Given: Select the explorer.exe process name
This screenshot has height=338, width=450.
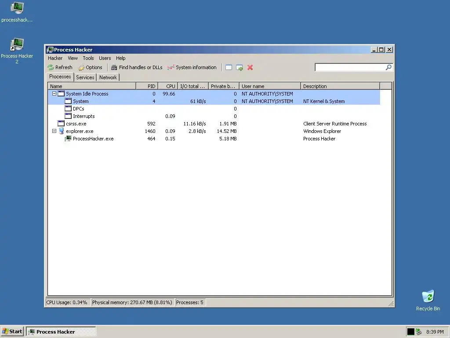Looking at the screenshot, I should (x=80, y=131).
